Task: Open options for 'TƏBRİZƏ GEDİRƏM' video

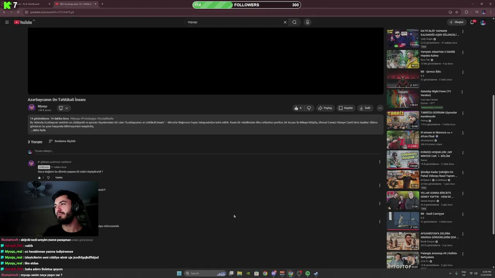Action: pyautogui.click(x=463, y=114)
